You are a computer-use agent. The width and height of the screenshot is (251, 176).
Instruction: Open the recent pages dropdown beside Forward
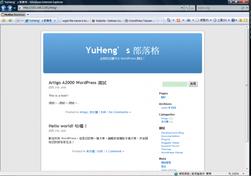pyautogui.click(x=15, y=8)
